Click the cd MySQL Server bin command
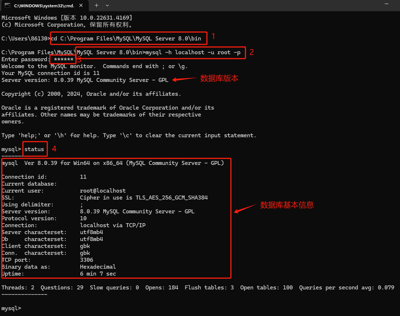 point(126,39)
